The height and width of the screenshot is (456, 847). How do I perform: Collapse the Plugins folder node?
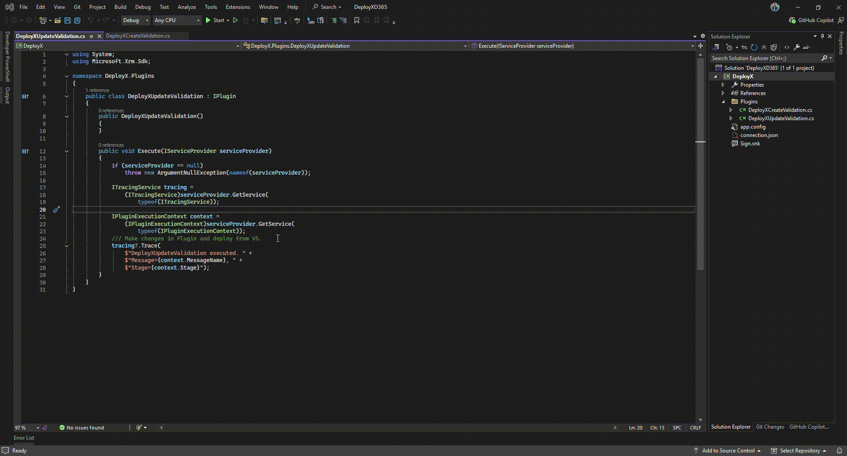723,102
